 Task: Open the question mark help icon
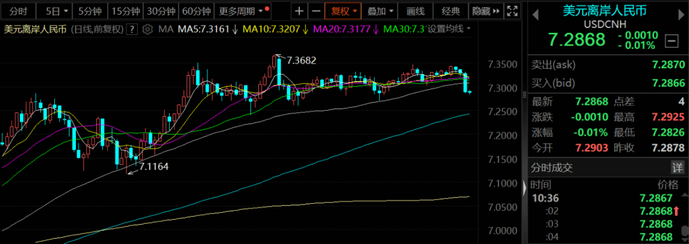click(132, 29)
